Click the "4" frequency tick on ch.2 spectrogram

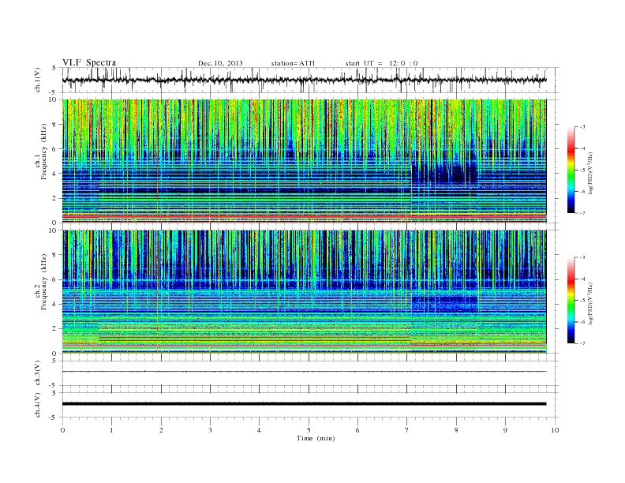click(x=54, y=305)
